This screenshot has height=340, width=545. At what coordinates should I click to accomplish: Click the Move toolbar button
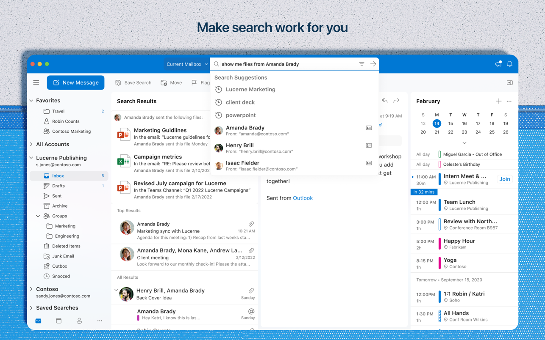click(x=171, y=82)
